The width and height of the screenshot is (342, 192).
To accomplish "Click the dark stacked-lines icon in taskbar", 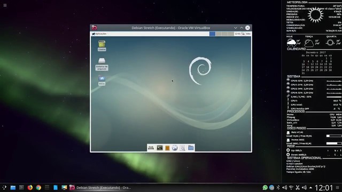I will [47, 187].
